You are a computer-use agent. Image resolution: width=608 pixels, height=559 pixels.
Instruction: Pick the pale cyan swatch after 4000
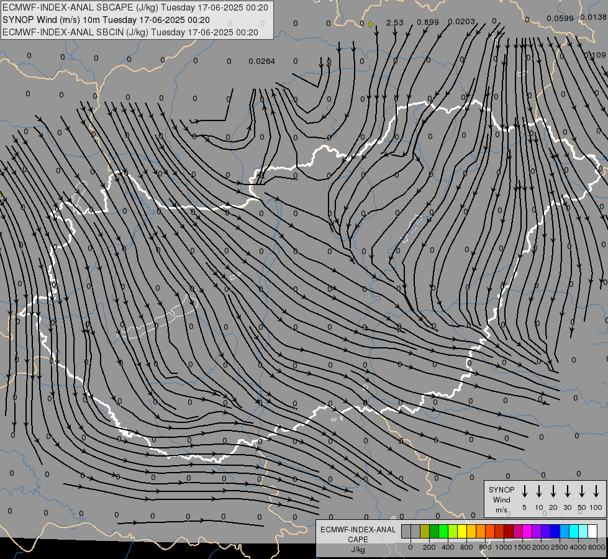tap(583, 531)
